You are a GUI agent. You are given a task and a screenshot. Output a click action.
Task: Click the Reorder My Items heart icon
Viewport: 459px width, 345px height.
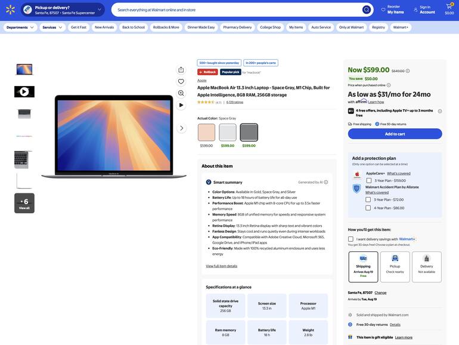coord(383,10)
